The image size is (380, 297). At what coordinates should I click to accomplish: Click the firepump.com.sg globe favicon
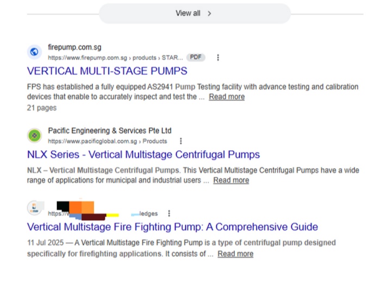click(x=34, y=52)
